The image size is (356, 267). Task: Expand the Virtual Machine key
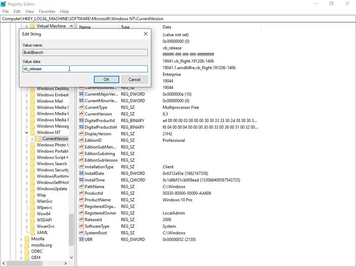[26, 26]
